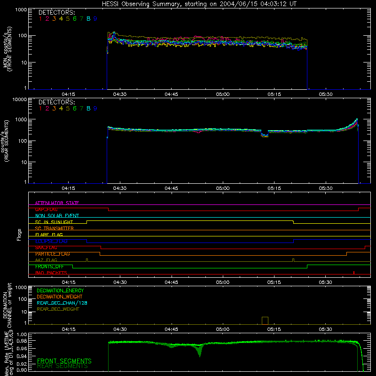Click 05:00 tick label under decimation plot
The width and height of the screenshot is (376, 376).
point(223,329)
